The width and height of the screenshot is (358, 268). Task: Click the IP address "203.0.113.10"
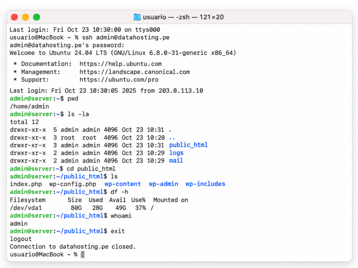[x=181, y=91]
